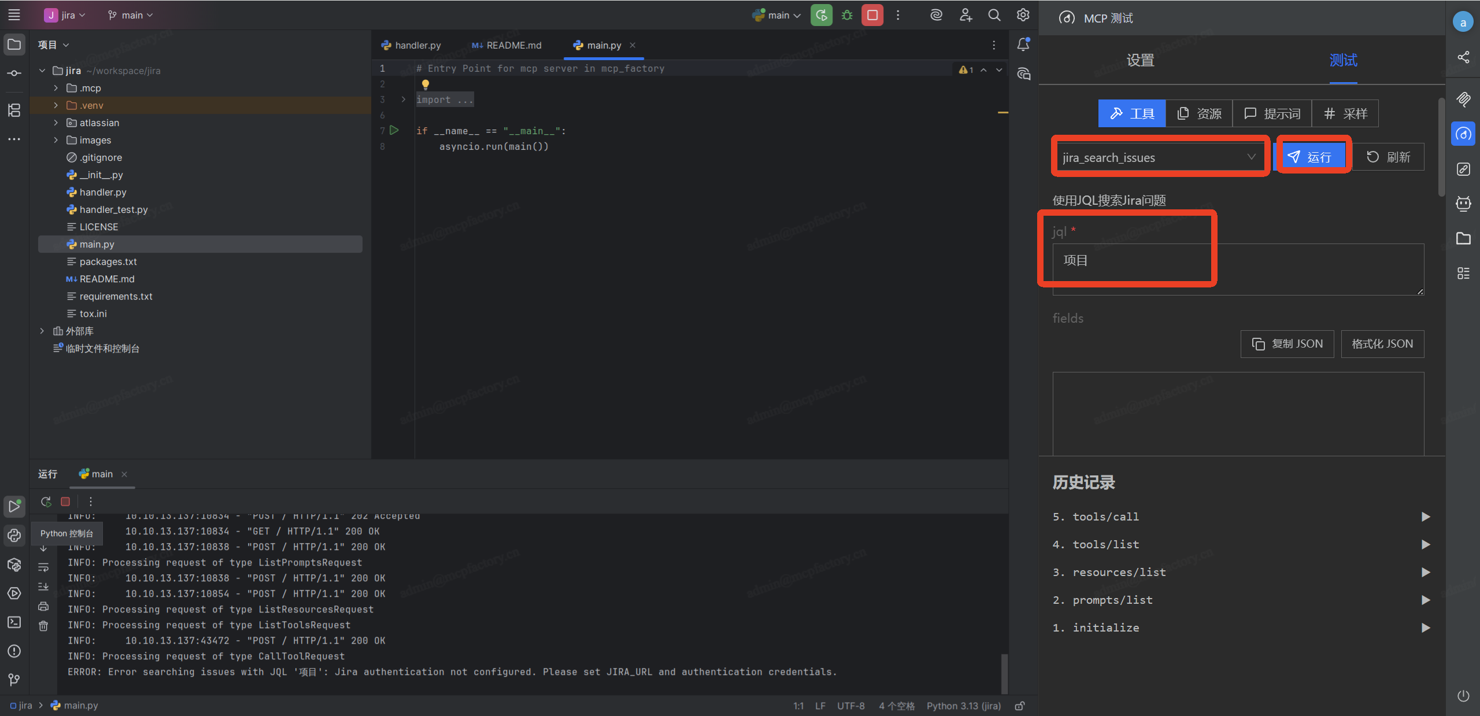Toggle the Project tool window folder icon
The width and height of the screenshot is (1480, 716).
click(x=14, y=45)
